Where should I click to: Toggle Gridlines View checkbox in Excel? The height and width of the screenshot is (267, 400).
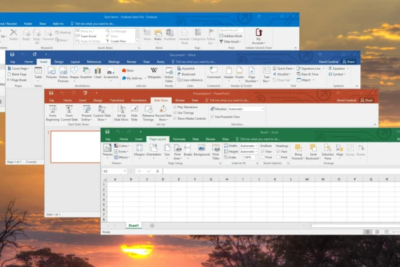(263, 152)
